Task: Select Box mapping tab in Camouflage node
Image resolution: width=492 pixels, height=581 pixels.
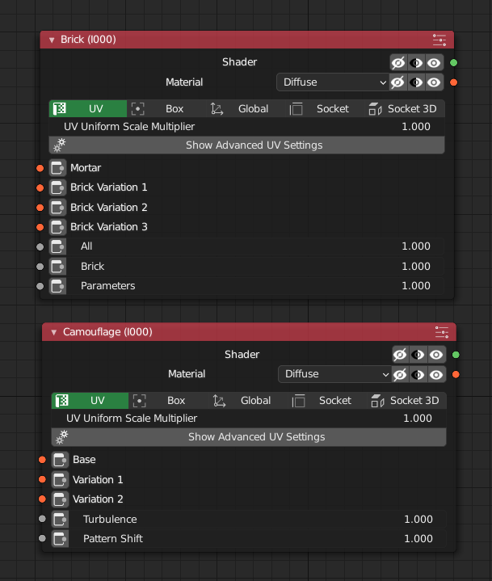Action: tap(169, 401)
